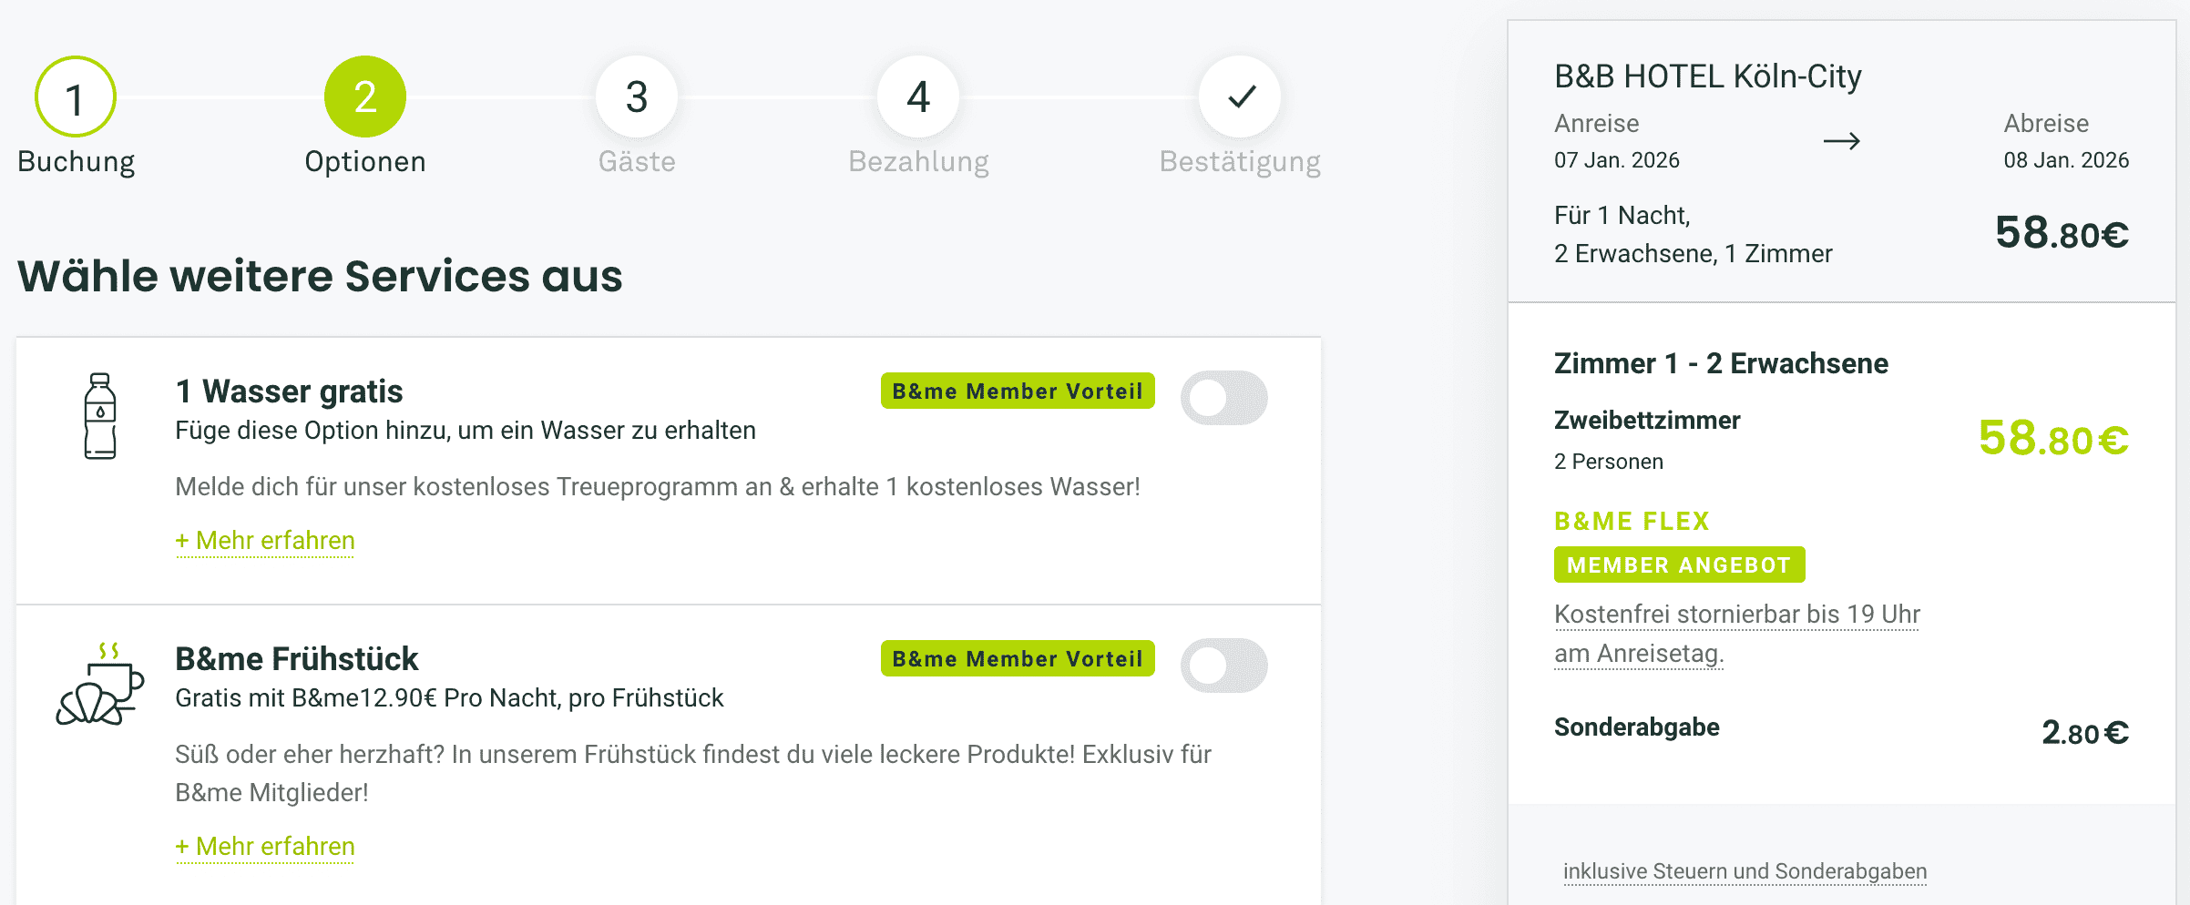The image size is (2190, 905).
Task: Click the MEMBER ANGEBOT badge
Action: [1679, 565]
